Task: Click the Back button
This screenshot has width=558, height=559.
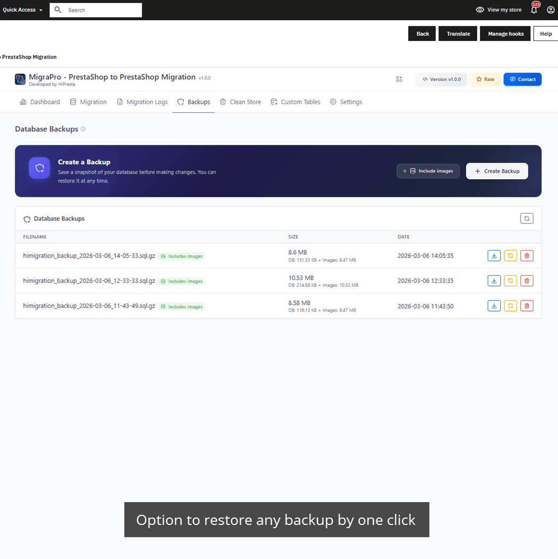Action: click(422, 34)
